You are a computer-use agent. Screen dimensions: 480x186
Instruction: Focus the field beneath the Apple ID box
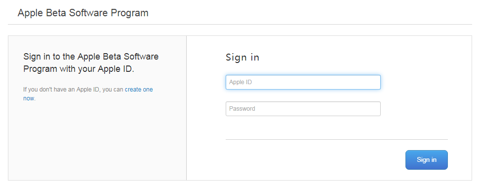point(303,109)
